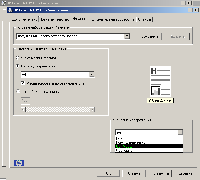This screenshot has width=200, height=180.
Task: Open help via Справка button
Action: click(x=185, y=173)
